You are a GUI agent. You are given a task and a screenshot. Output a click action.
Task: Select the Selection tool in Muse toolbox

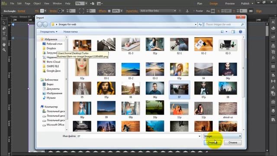(x=4, y=23)
